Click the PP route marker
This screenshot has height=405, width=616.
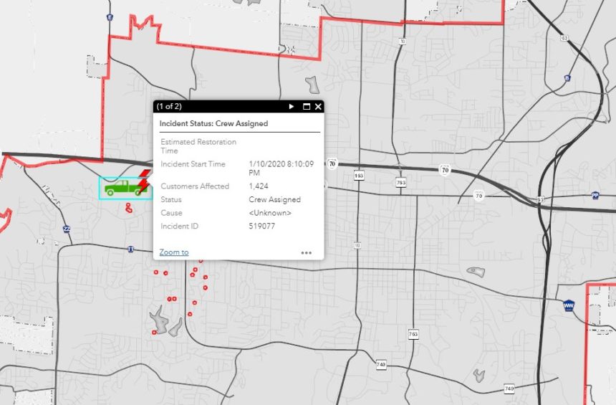tap(595, 195)
